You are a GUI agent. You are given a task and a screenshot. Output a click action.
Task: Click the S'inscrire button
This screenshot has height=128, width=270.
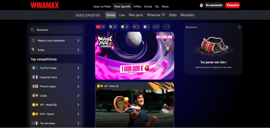(x=232, y=5)
